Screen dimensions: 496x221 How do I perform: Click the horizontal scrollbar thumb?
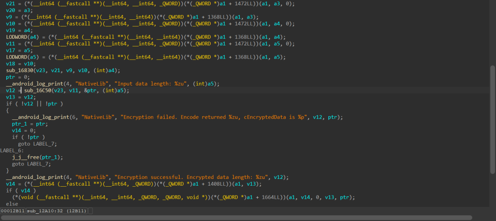click(236, 218)
